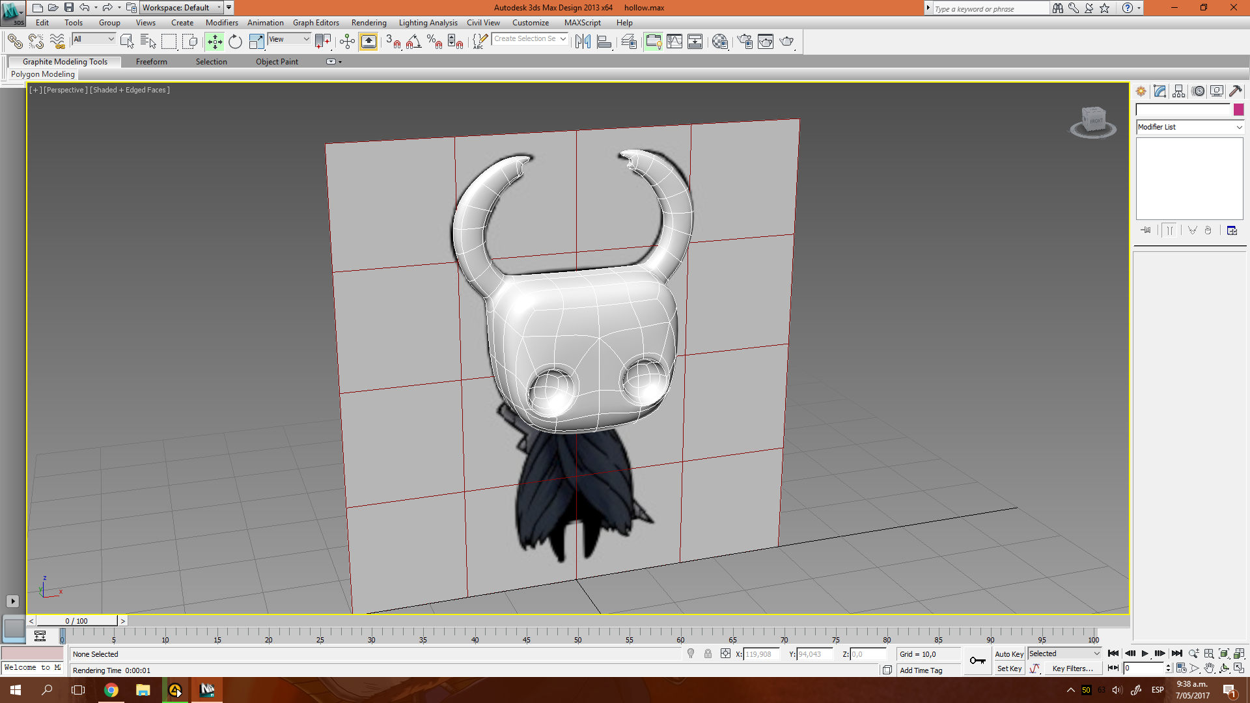Open the Workspace Default dropdown

pos(182,8)
